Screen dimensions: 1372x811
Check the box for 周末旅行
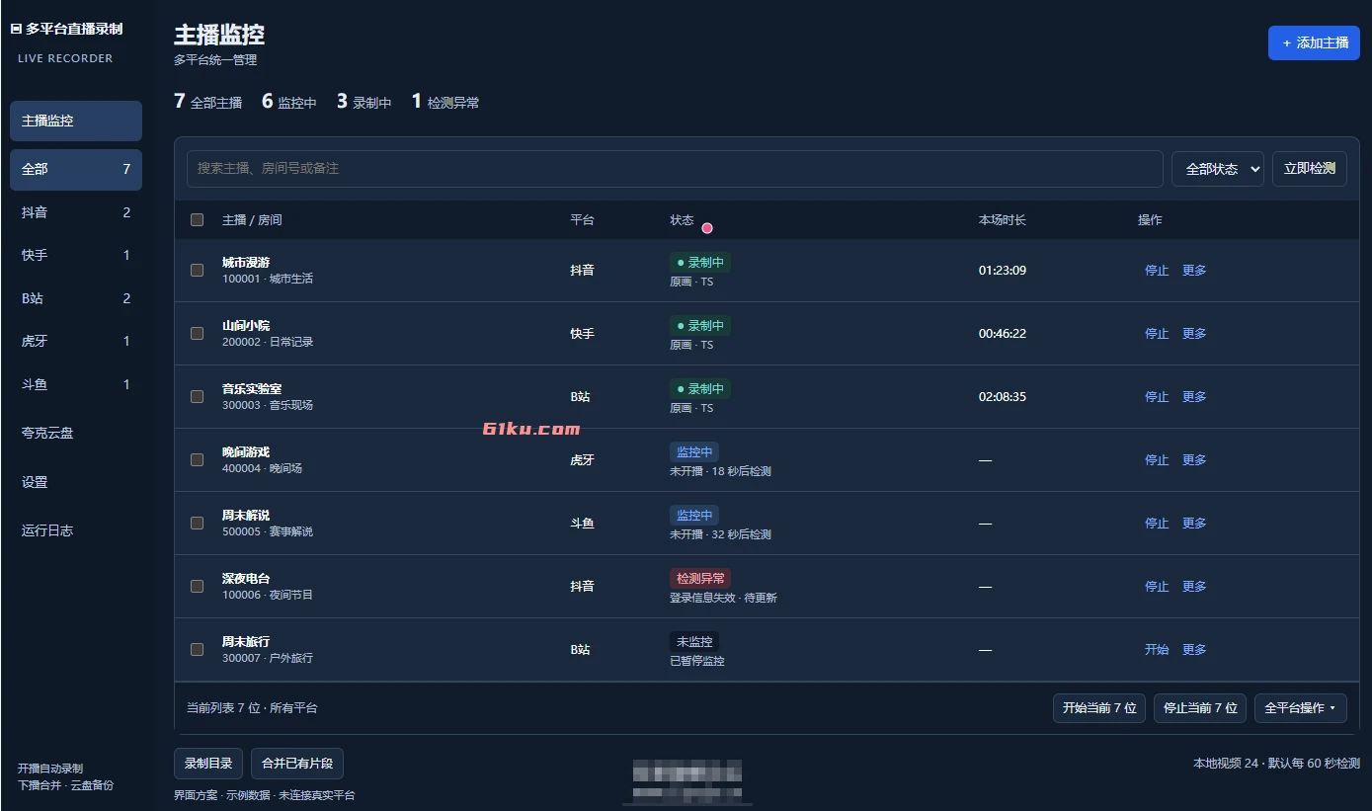[x=198, y=650]
